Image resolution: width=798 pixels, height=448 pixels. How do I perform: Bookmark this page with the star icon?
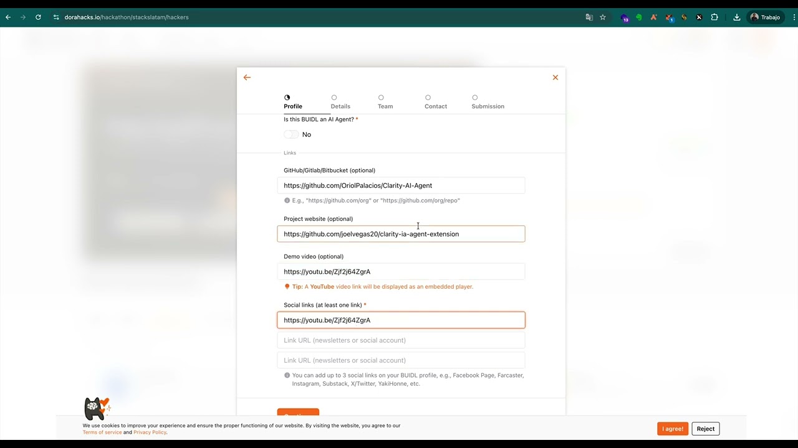(x=603, y=17)
